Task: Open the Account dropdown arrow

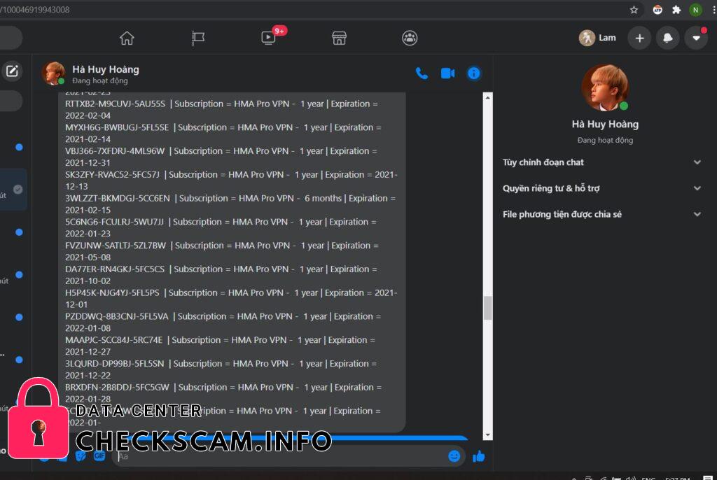Action: tap(696, 38)
